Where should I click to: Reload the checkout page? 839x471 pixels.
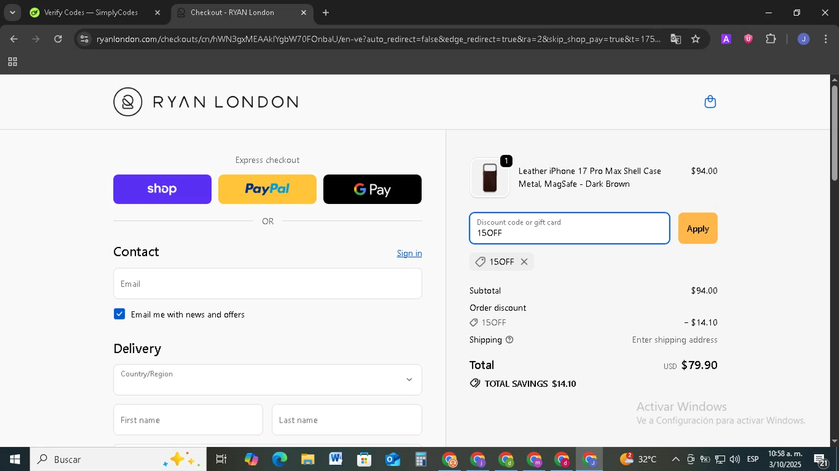(x=58, y=39)
